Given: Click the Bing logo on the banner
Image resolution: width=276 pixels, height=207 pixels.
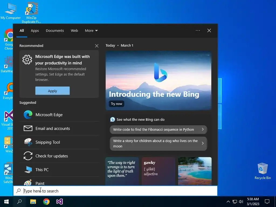Looking at the screenshot, I should 160,72.
